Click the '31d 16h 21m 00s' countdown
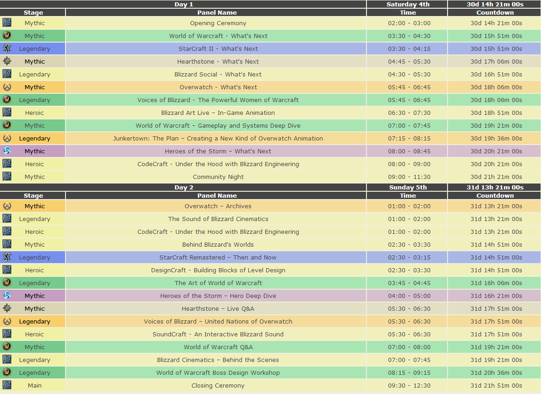This screenshot has height=394, width=541. tap(496, 296)
